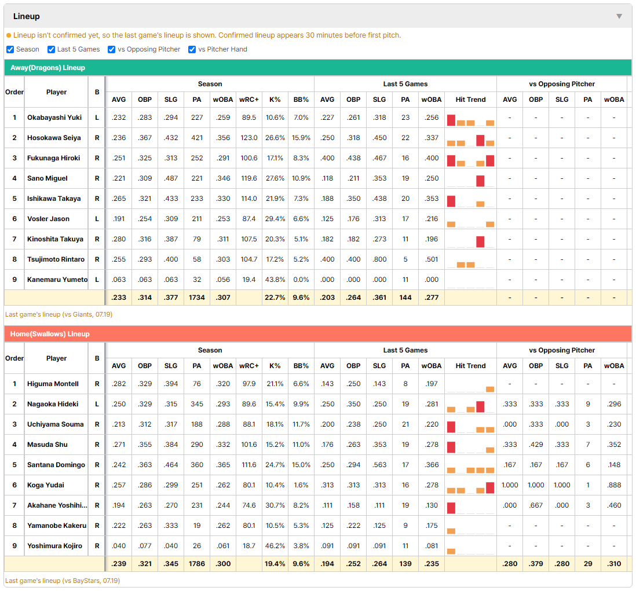Sort Swallows season by K% column
The height and width of the screenshot is (591, 636).
tap(275, 366)
